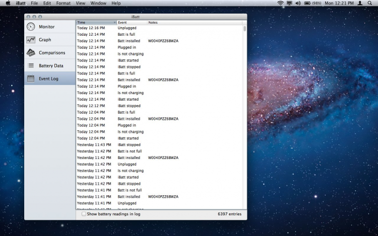This screenshot has height=236, width=378.
Task: Open the Monitor gauge icon in sidebar
Action: 31,27
